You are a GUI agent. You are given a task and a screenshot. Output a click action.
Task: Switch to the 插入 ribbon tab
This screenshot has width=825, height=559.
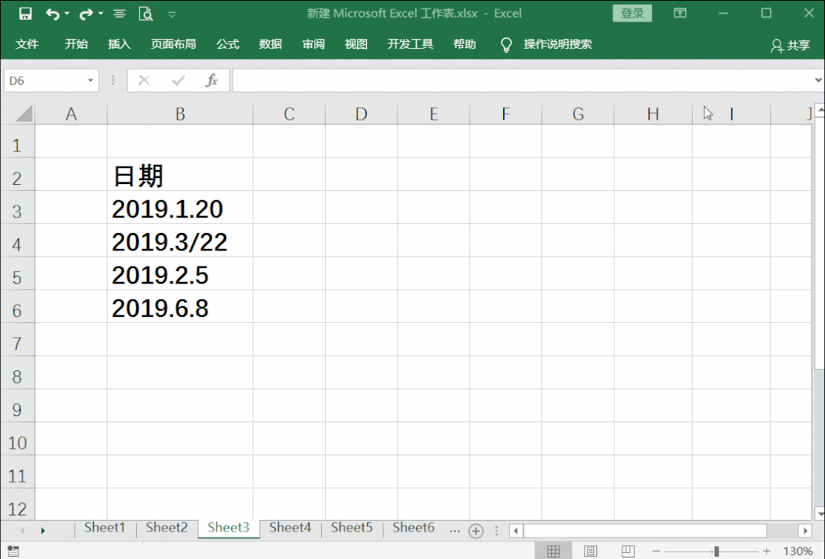(x=119, y=44)
